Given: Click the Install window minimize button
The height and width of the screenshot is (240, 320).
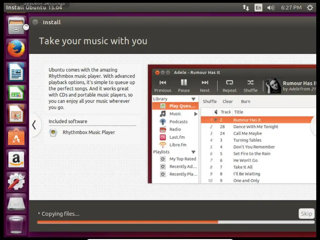Looking at the screenshot, I should coord(35,22).
